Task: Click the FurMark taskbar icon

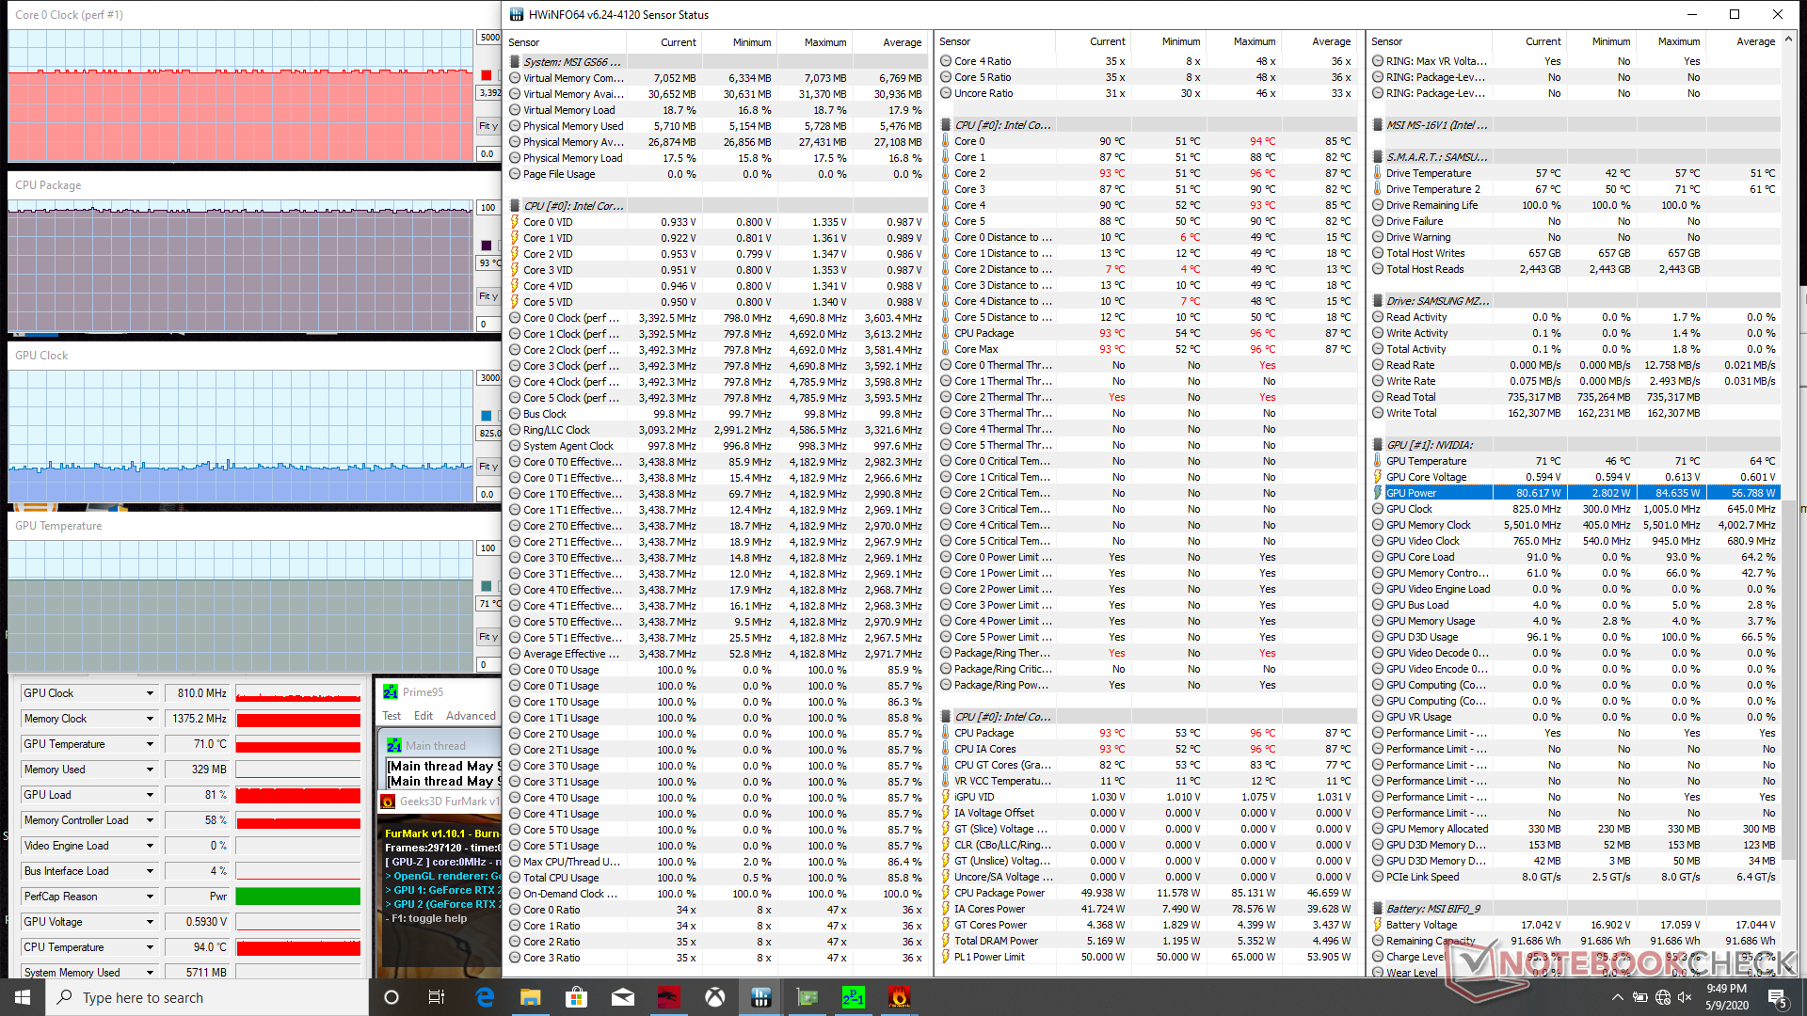Action: pyautogui.click(x=899, y=997)
